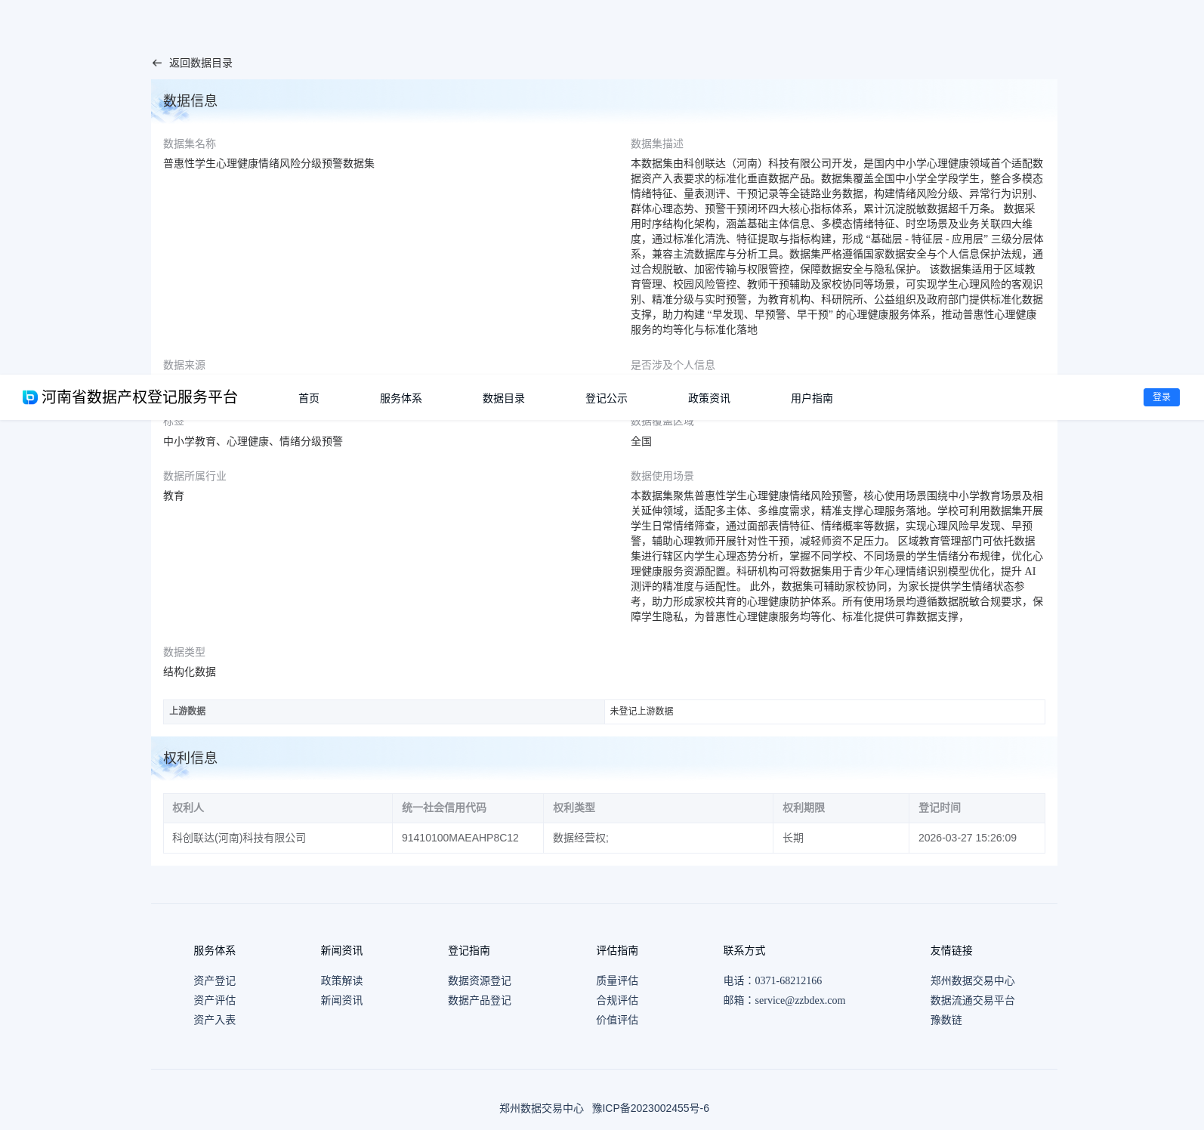Click 未登记上游数据 cell
The image size is (1204, 1130).
click(x=825, y=712)
